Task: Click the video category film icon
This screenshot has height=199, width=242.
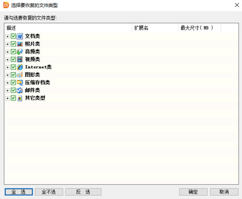Action: 20,59
